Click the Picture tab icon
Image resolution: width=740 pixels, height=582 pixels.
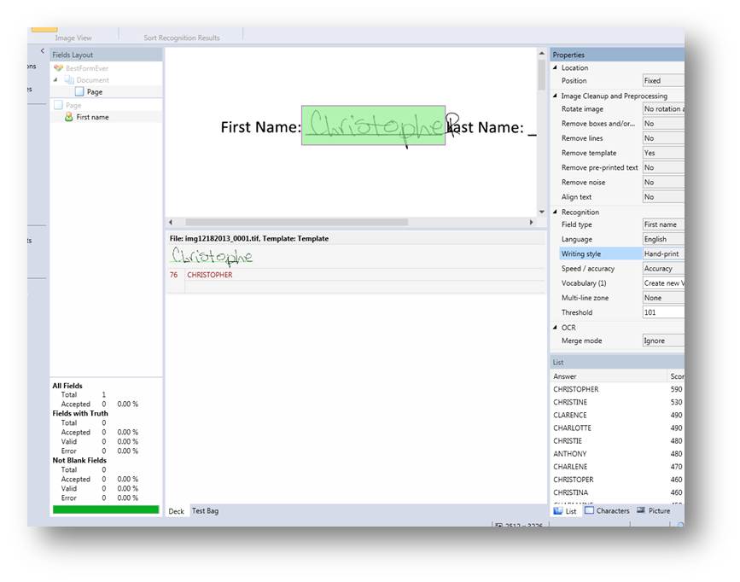click(641, 511)
